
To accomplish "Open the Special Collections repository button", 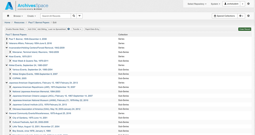I will [225, 16].
